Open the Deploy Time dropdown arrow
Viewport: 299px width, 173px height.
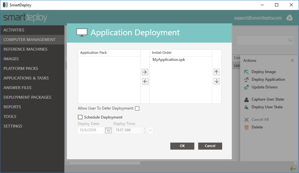point(150,130)
